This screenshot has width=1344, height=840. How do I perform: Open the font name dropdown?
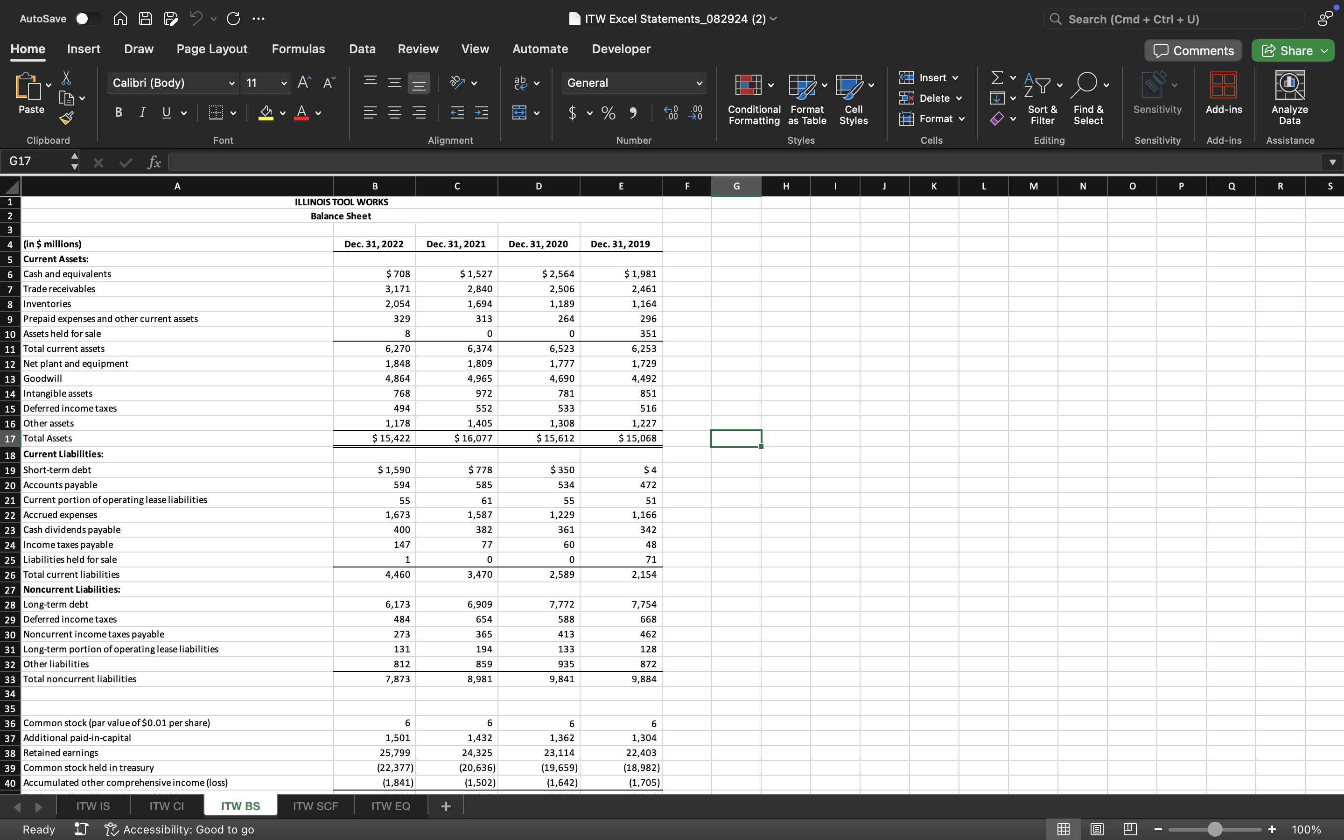click(x=231, y=83)
